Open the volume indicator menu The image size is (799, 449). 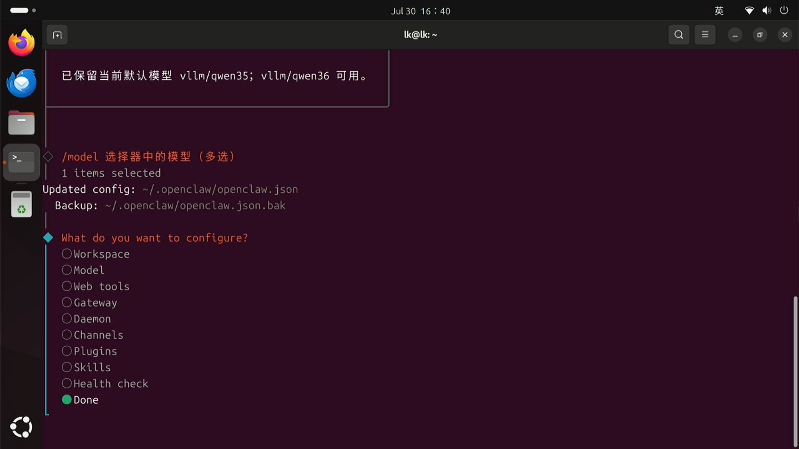tap(767, 10)
